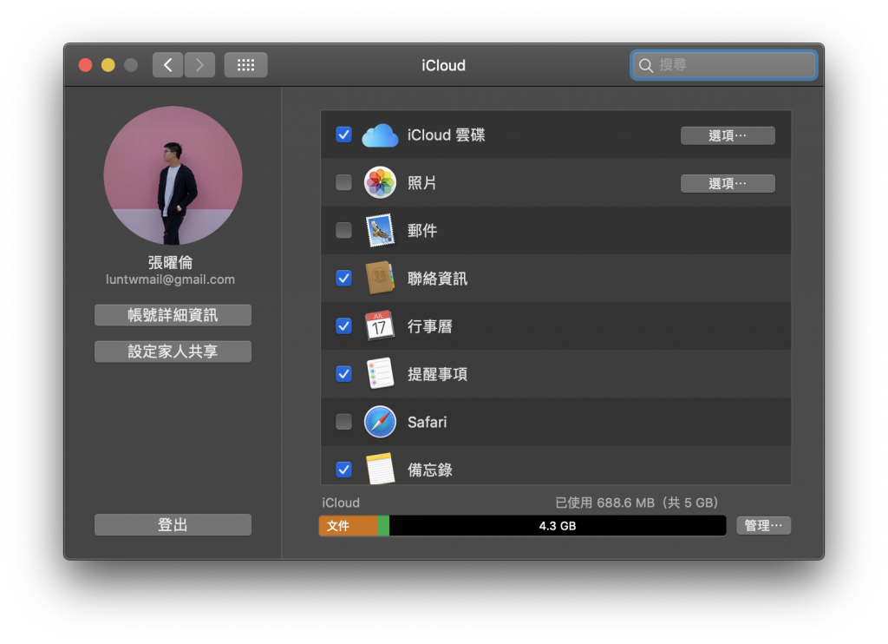Click the Safari compass icon

(x=380, y=422)
